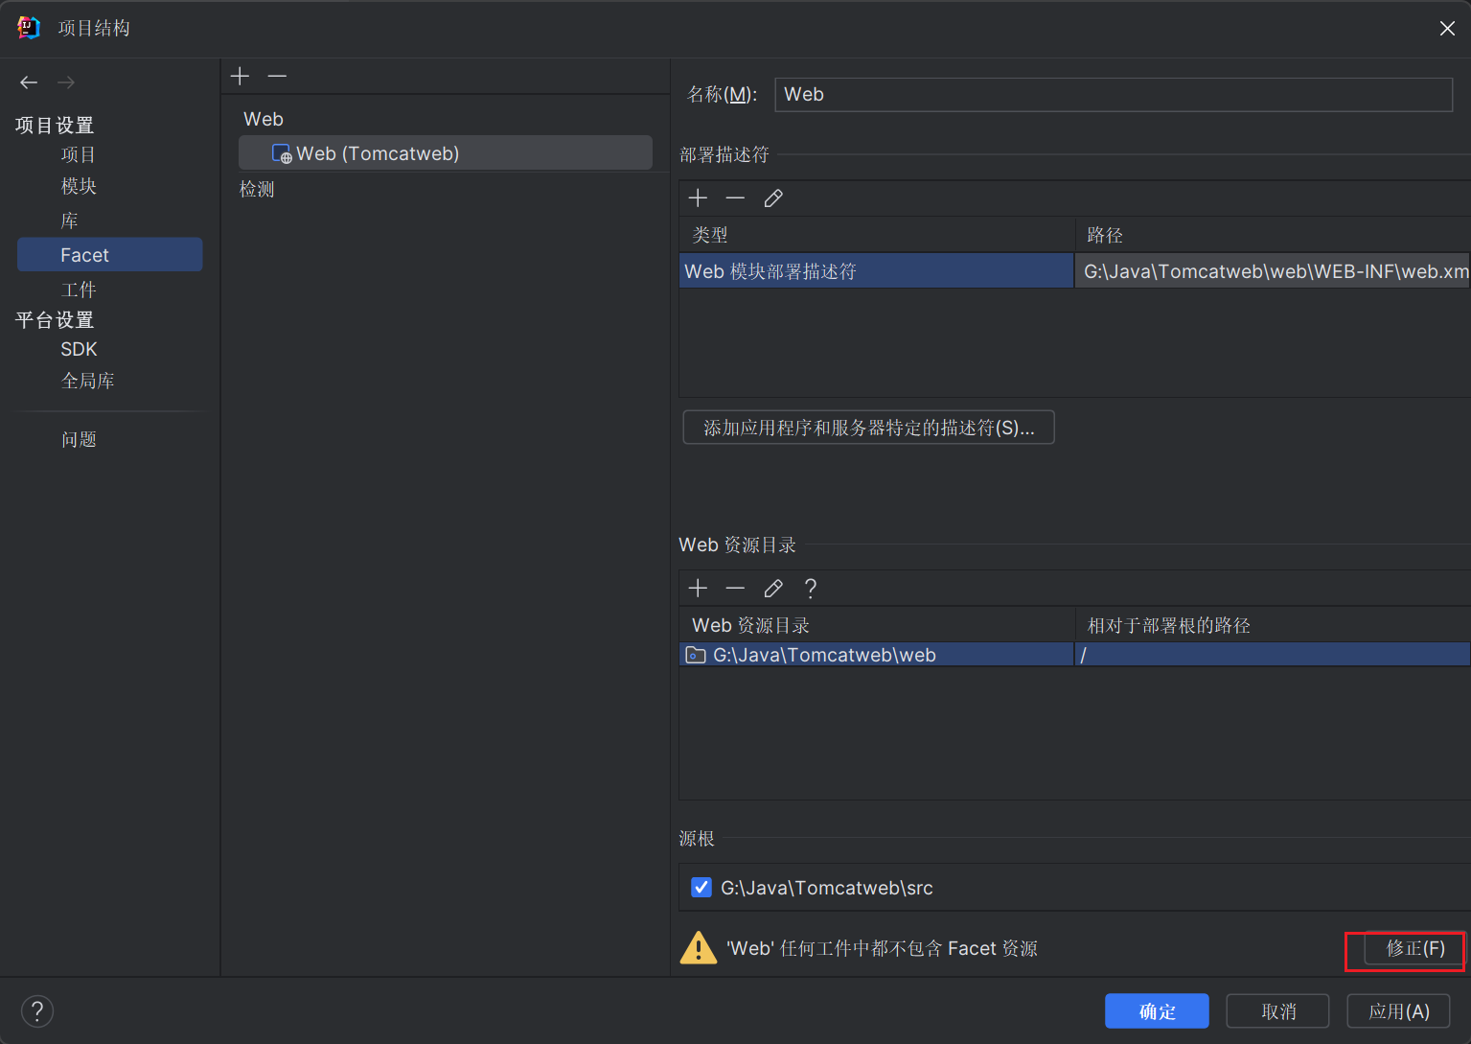Edit the selected Web resource directory

coord(773,589)
